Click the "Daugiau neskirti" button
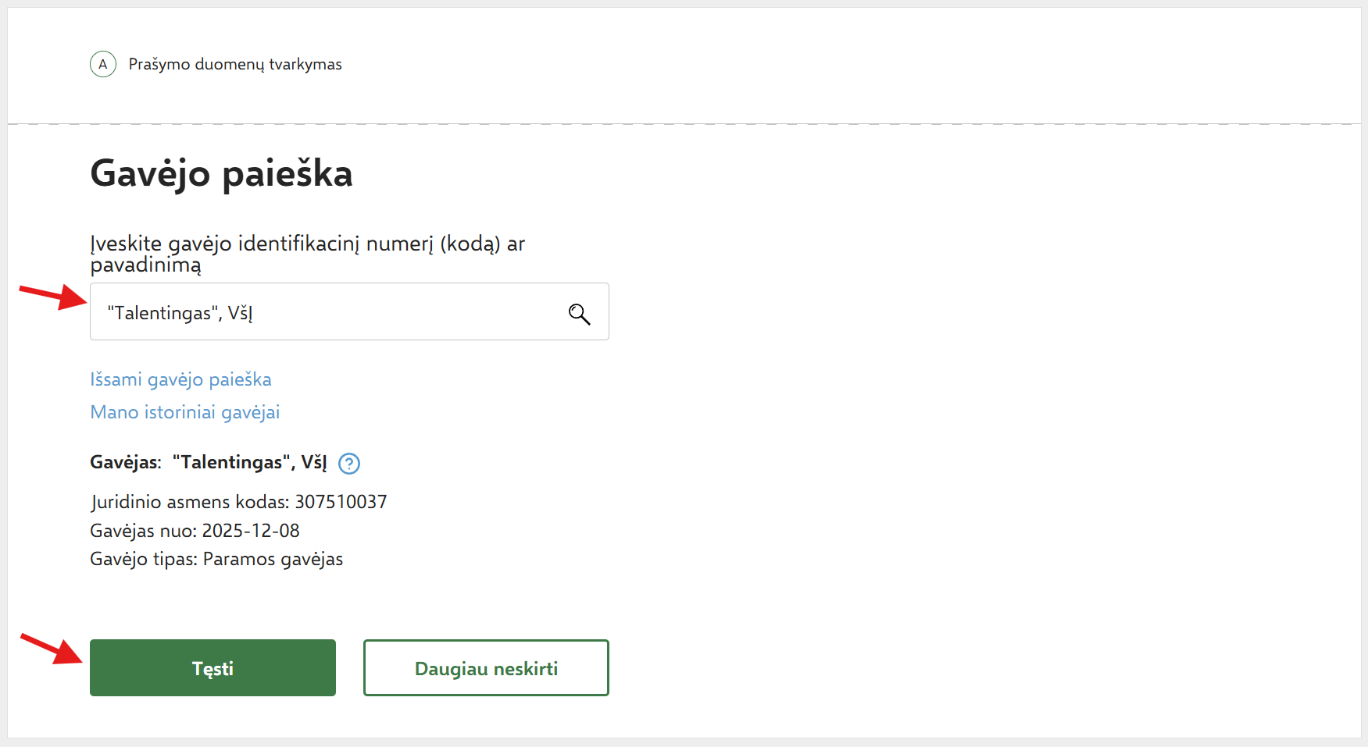Screen dimensions: 1368x747 pos(486,668)
